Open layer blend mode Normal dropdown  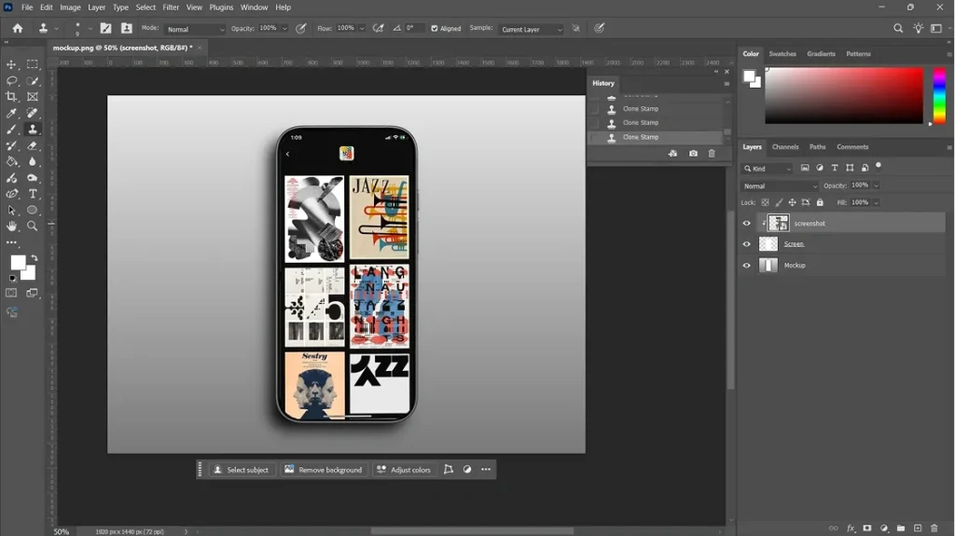tap(780, 186)
